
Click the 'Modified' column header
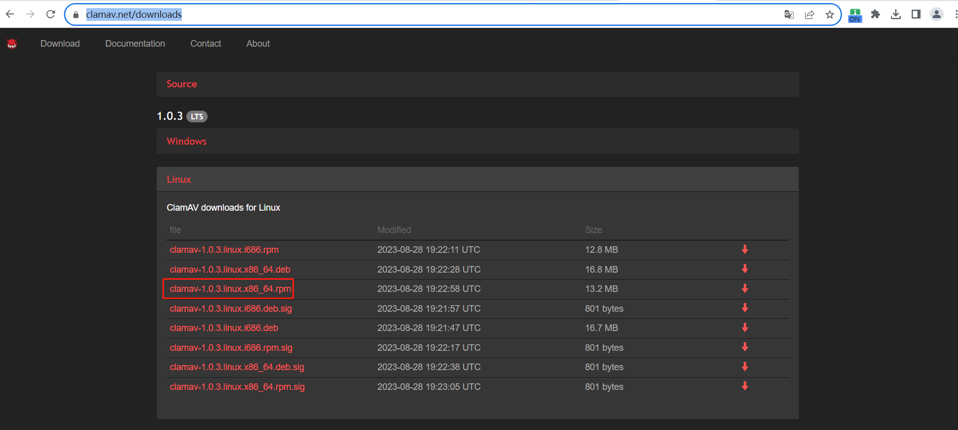tap(394, 230)
